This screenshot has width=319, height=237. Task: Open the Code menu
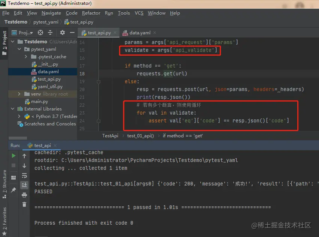[x=72, y=13]
